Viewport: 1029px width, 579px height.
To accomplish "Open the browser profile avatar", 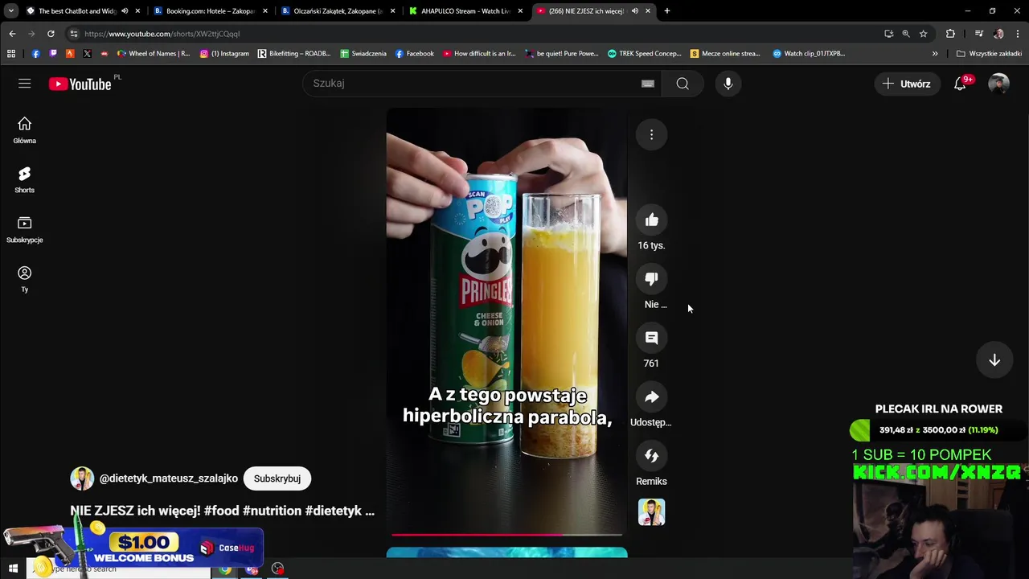I will point(998,34).
